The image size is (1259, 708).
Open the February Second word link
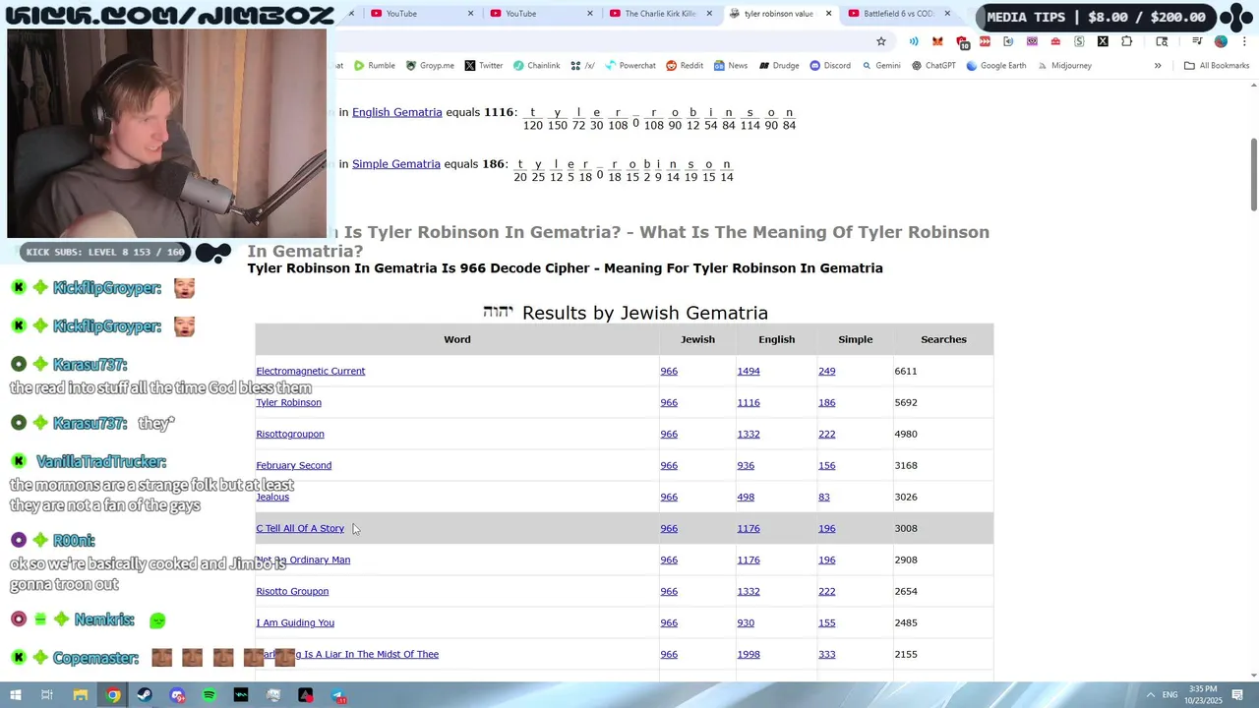(294, 465)
